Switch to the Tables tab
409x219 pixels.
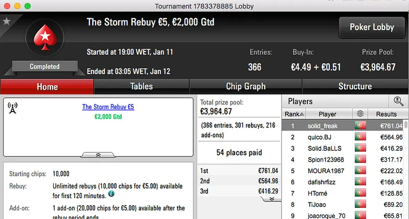pyautogui.click(x=142, y=86)
